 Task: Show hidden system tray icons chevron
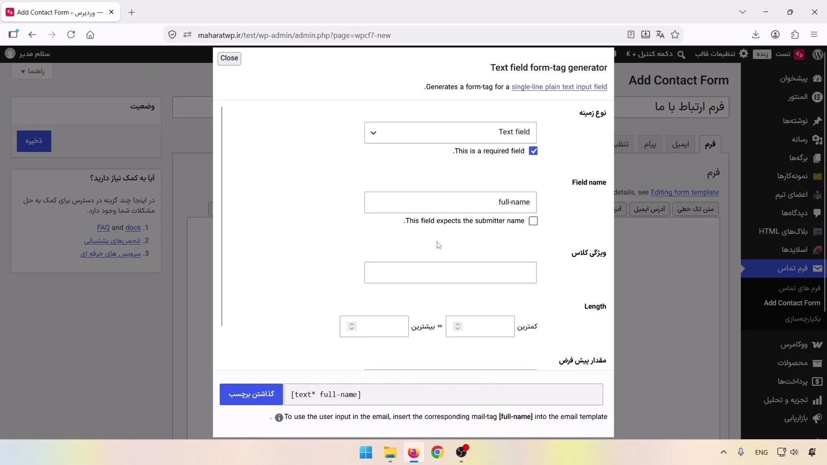tap(724, 452)
